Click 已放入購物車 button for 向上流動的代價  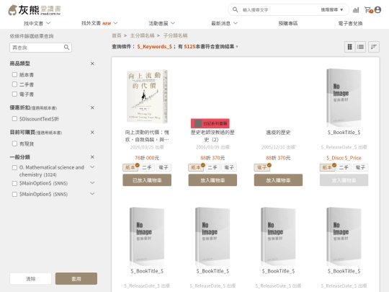tap(147, 180)
